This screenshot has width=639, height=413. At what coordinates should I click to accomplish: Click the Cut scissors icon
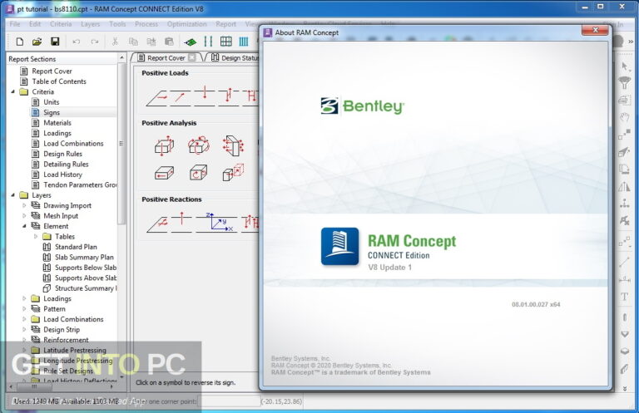click(x=115, y=42)
